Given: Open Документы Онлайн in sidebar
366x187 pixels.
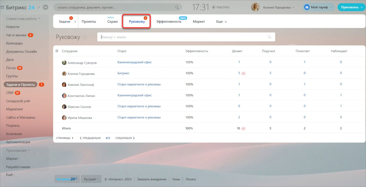Looking at the screenshot, I should pos(21,51).
